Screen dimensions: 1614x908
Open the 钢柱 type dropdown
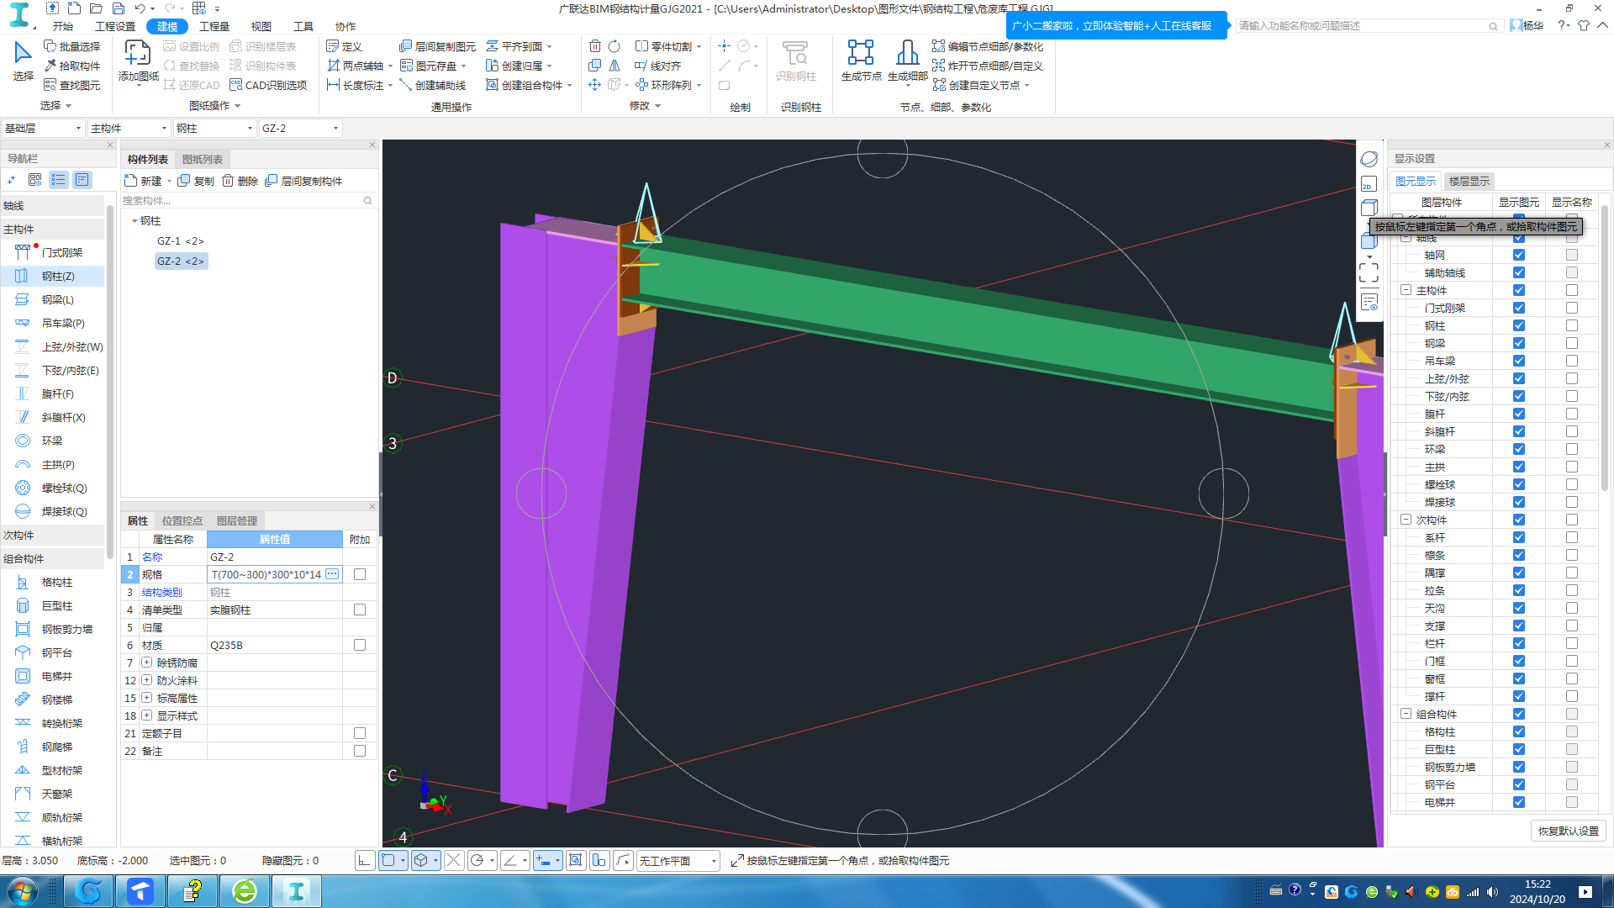click(x=214, y=128)
